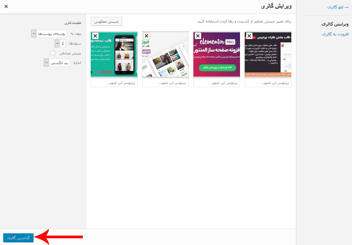
Task: Open the columns count dropdown
Action: tap(60, 43)
